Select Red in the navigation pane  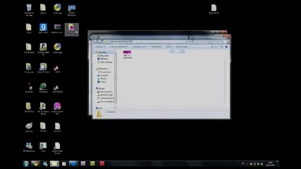click(100, 108)
